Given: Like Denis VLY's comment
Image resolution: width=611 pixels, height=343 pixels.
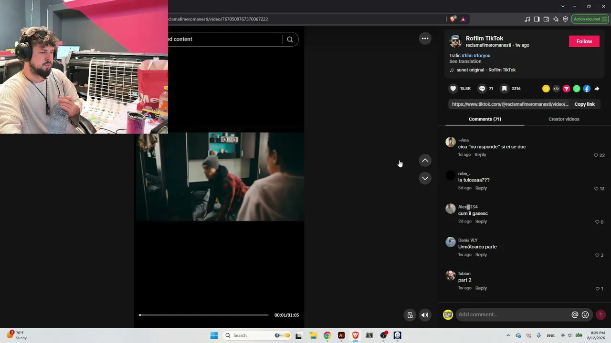Looking at the screenshot, I should [x=597, y=255].
